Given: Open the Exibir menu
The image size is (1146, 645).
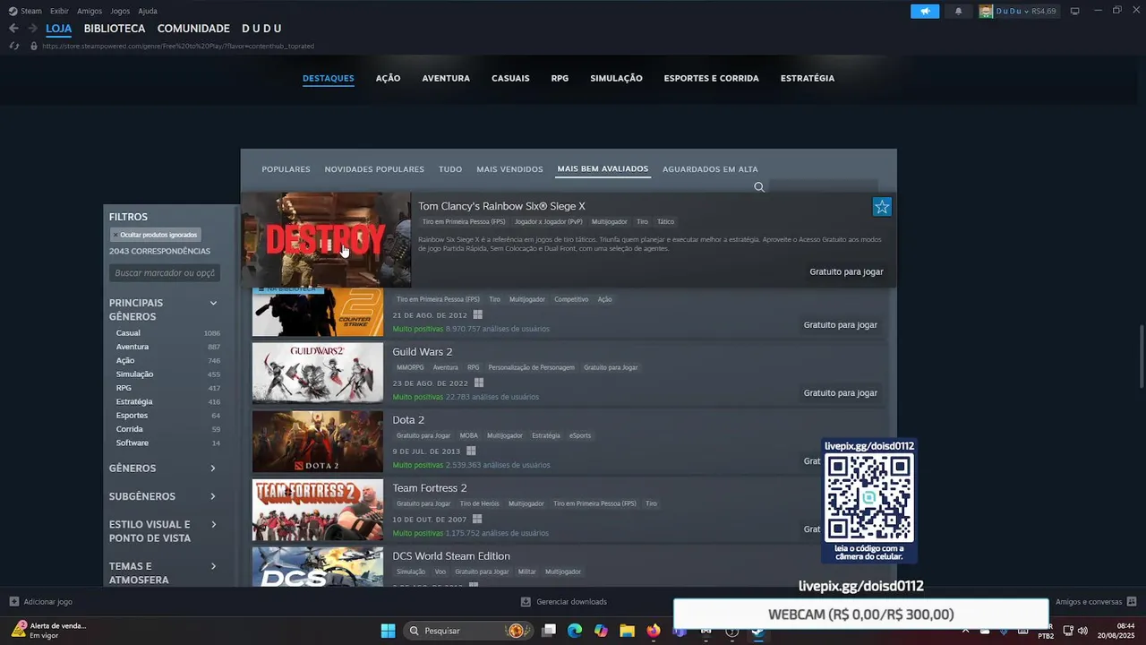Looking at the screenshot, I should coord(59,11).
